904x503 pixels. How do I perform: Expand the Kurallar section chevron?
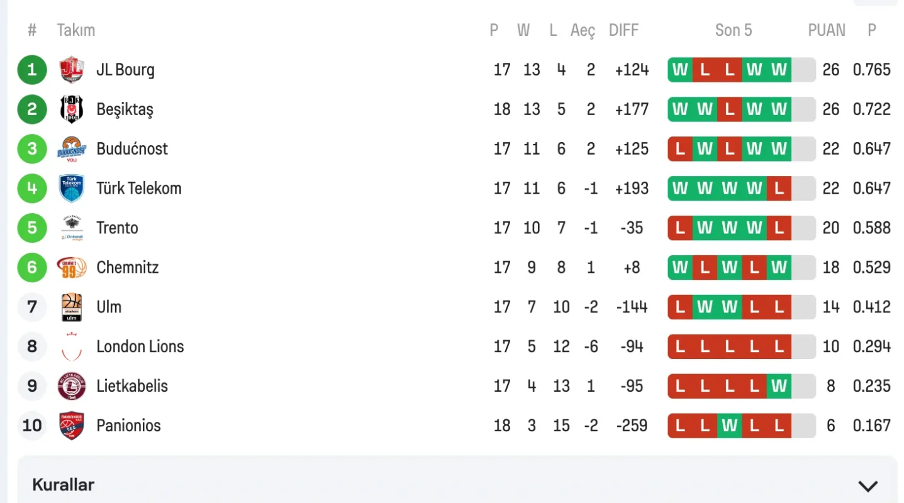pyautogui.click(x=868, y=486)
